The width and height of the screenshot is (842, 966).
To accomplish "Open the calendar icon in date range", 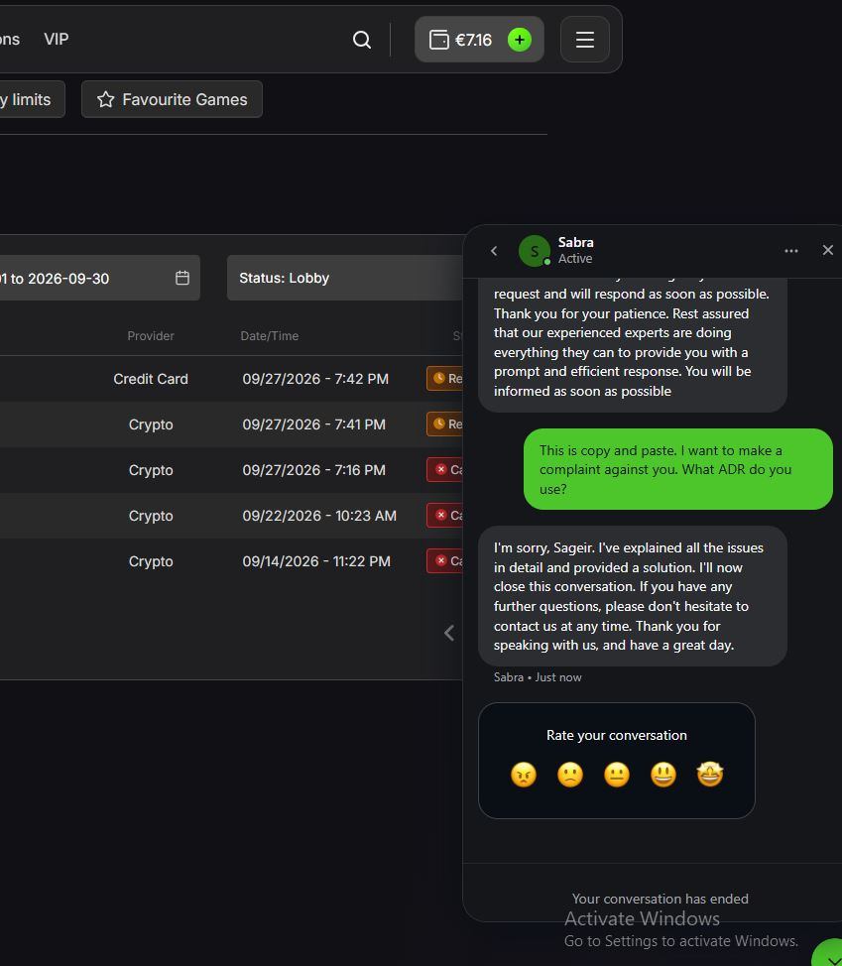I will pyautogui.click(x=182, y=278).
